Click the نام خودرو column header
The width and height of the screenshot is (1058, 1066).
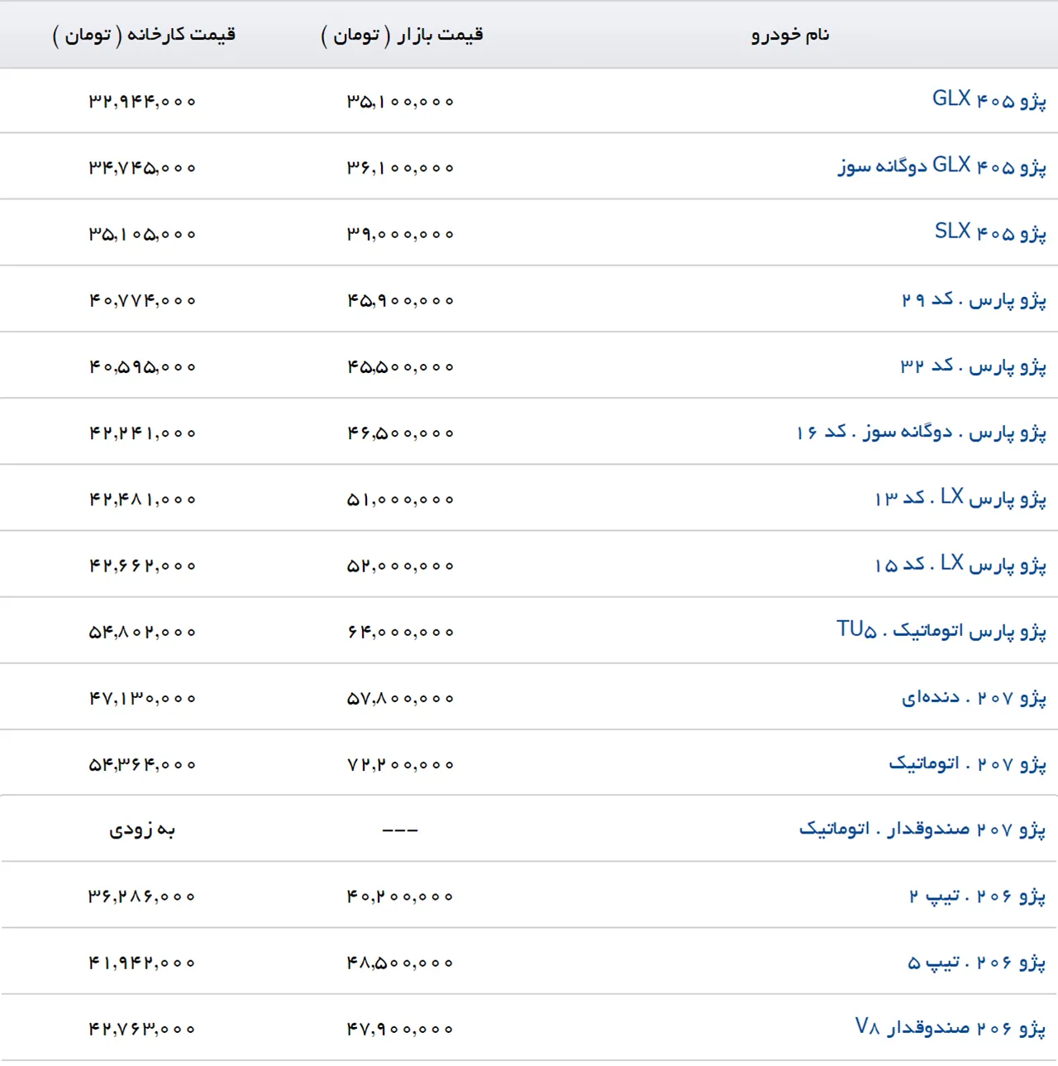790,35
